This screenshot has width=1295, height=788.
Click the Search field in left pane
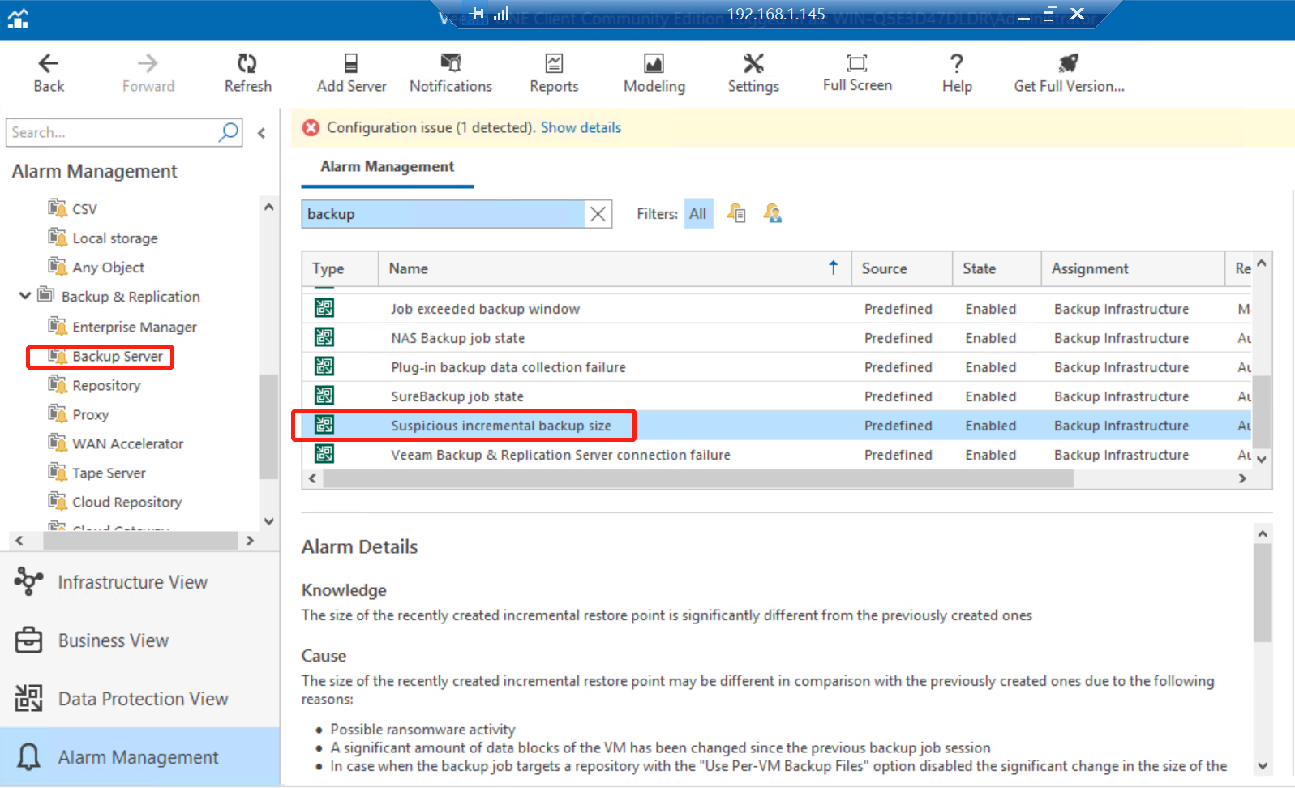point(112,132)
